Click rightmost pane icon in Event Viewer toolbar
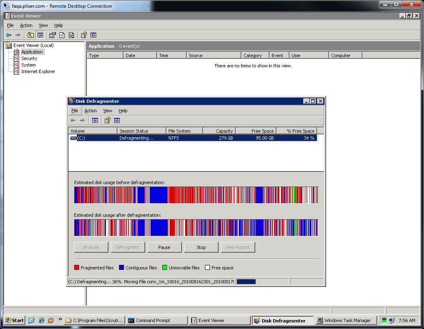 click(x=93, y=35)
